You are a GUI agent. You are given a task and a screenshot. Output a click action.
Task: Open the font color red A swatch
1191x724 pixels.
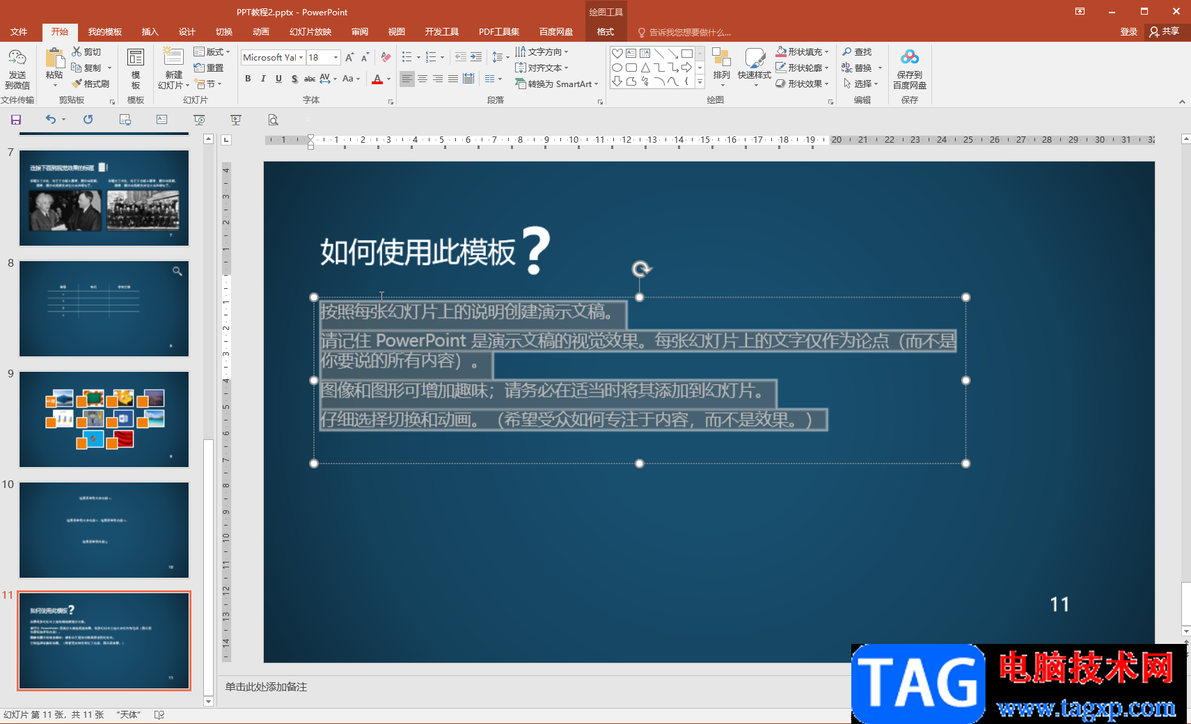click(x=377, y=79)
